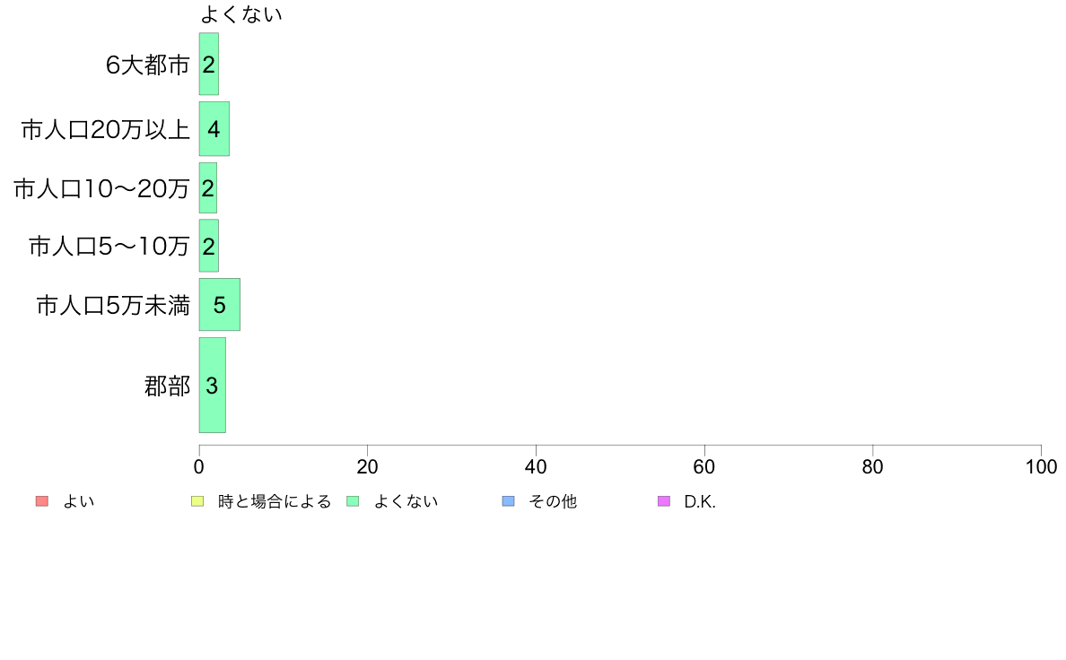1066x660 pixels.
Task: Click the その他 legend text
Action: click(553, 501)
